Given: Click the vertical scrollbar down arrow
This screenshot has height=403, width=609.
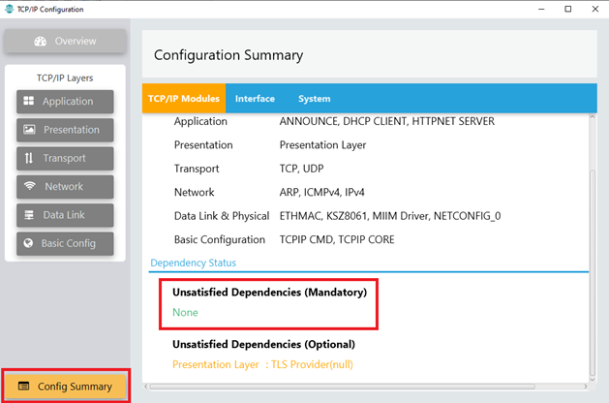Looking at the screenshot, I should 593,380.
